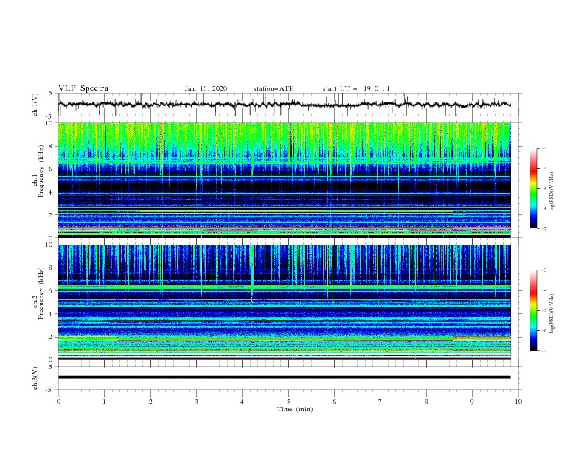
Task: Click the time axis tick label '10'
Action: (x=518, y=402)
